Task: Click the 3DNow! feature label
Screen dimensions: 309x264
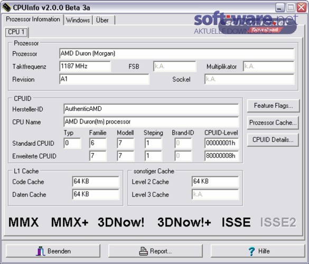Action: coord(121,222)
